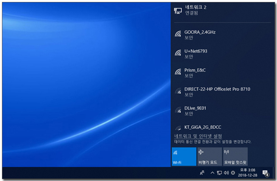Click Wi-Fi signal icon for U+Net6793
Screen dimensions: 277x181
pos(178,53)
